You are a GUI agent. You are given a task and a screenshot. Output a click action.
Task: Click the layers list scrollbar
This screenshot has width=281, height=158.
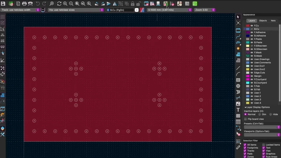tap(280, 63)
